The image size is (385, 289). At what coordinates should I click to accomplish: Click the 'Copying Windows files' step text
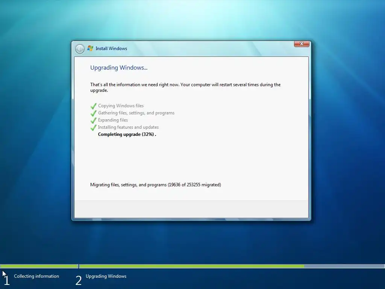121,106
